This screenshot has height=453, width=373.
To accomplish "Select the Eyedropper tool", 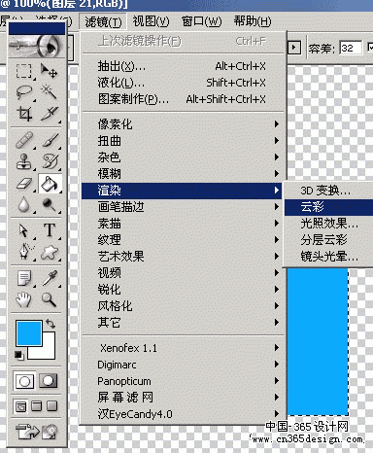I will [50, 278].
